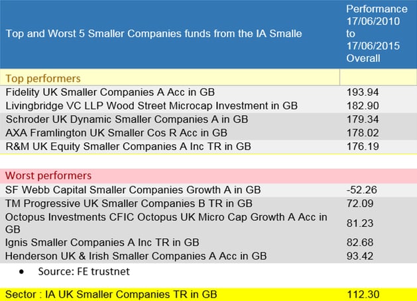This screenshot has width=417, height=301.
Task: Click the 176.19 value cell
Action: [363, 146]
